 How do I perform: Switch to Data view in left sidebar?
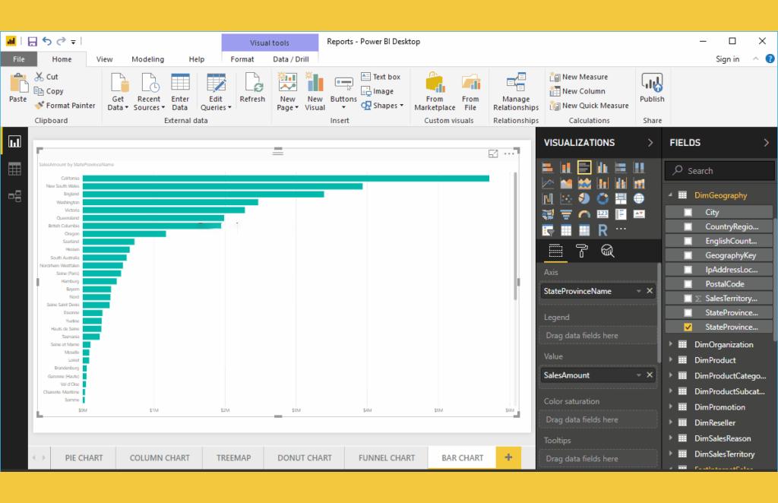point(14,169)
